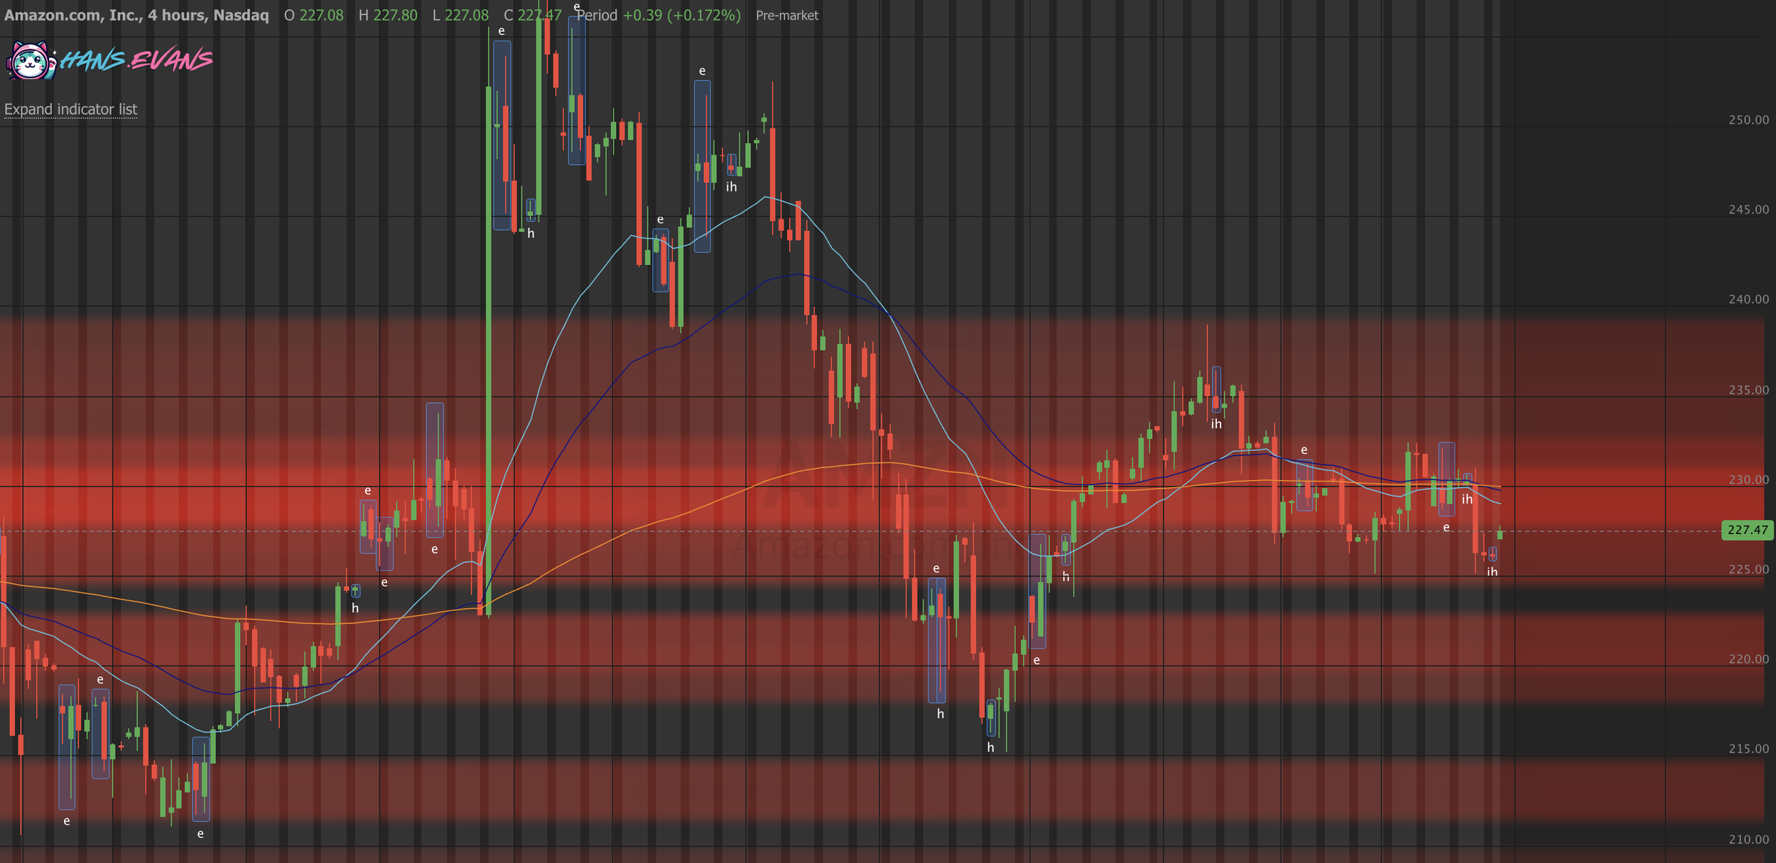
Task: Select the 'h' pattern marker near bottom center
Action: click(x=990, y=747)
